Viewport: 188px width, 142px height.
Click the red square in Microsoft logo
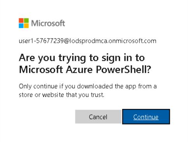[21, 21]
